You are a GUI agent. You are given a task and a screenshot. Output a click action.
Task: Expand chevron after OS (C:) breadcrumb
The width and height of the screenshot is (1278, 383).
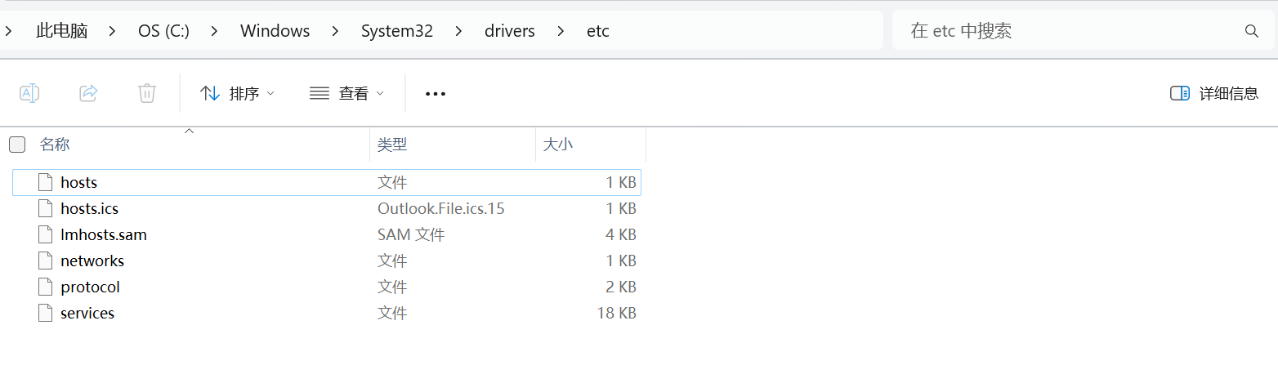click(215, 31)
